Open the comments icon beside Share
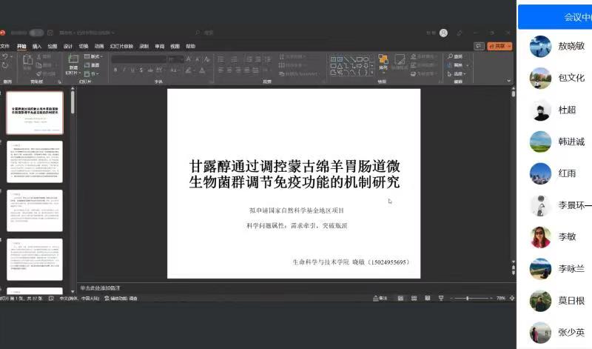Viewport: 592px width, 349px height. click(x=480, y=46)
